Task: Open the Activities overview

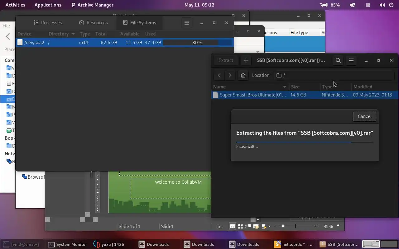Action: coord(15,5)
